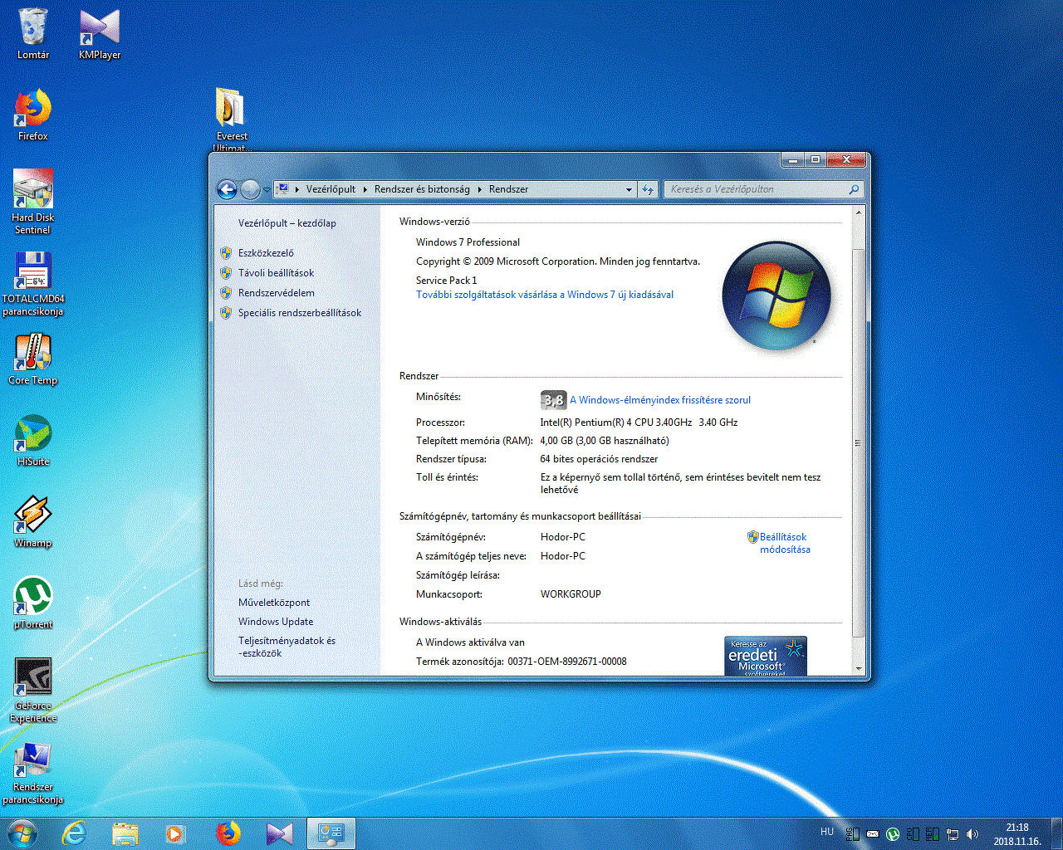Expand the arrow after Rendszer és biztonság
Screen dimensions: 1063x850
pyautogui.click(x=479, y=189)
